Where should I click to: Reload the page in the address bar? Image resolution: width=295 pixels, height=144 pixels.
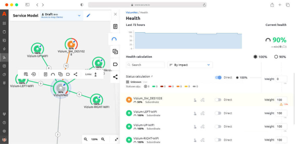pyautogui.click(x=204, y=5)
